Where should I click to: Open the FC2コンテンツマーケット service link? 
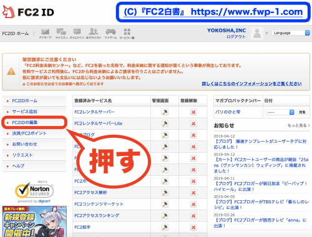pyautogui.click(x=99, y=204)
